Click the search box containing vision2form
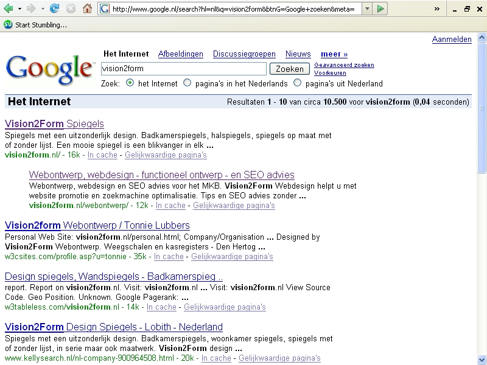 tap(184, 69)
